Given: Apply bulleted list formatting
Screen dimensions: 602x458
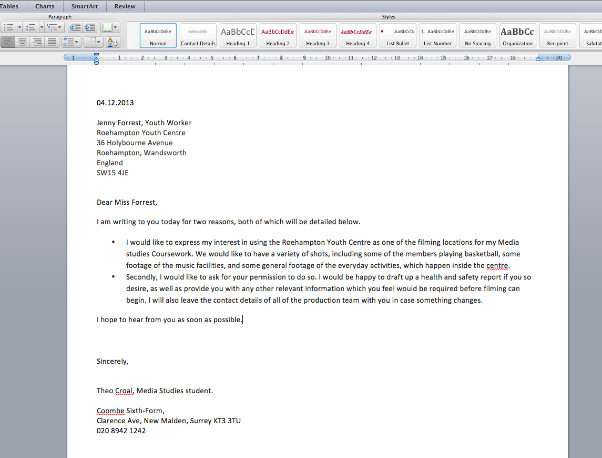Looking at the screenshot, I should (8, 27).
